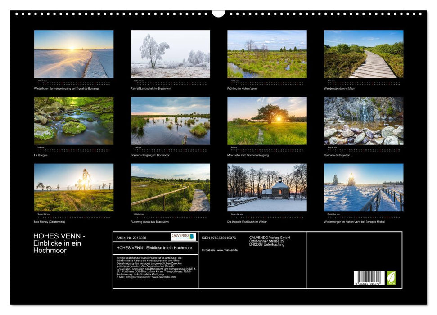Select the Kapelle Fischbach im Winter photo
Screen dimensions: 437x315
pos(267,187)
